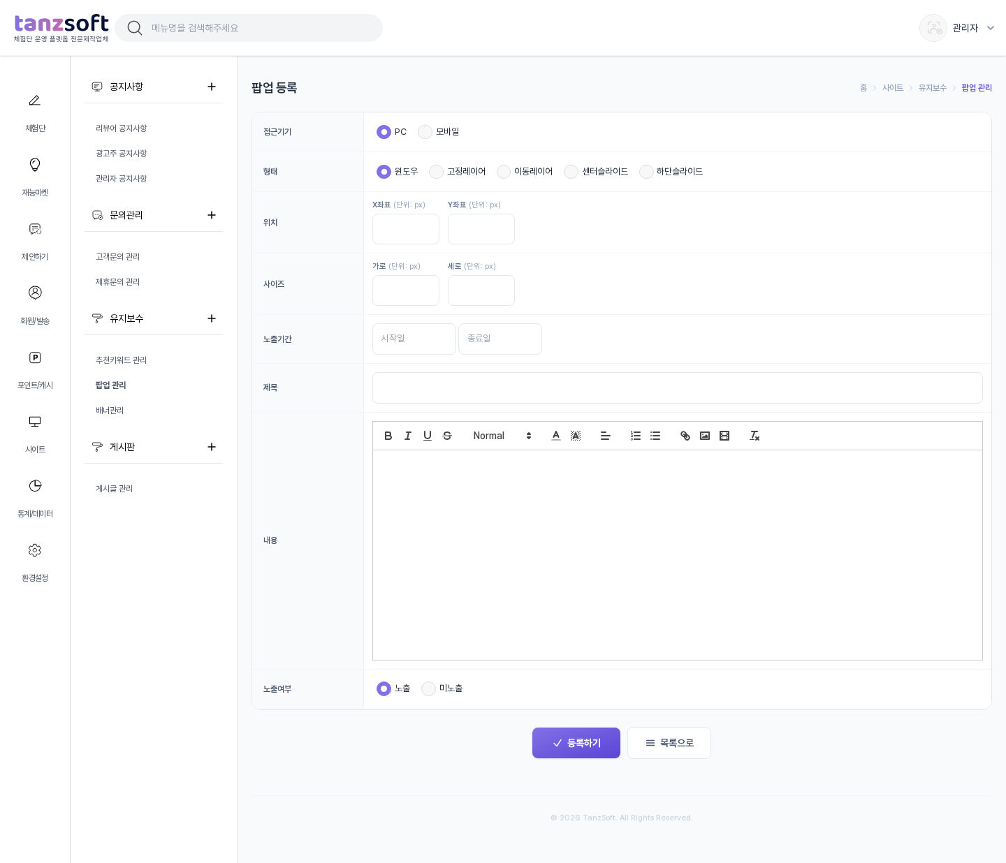Select the 이동레이어 popup type
1006x863 pixels.
click(504, 172)
